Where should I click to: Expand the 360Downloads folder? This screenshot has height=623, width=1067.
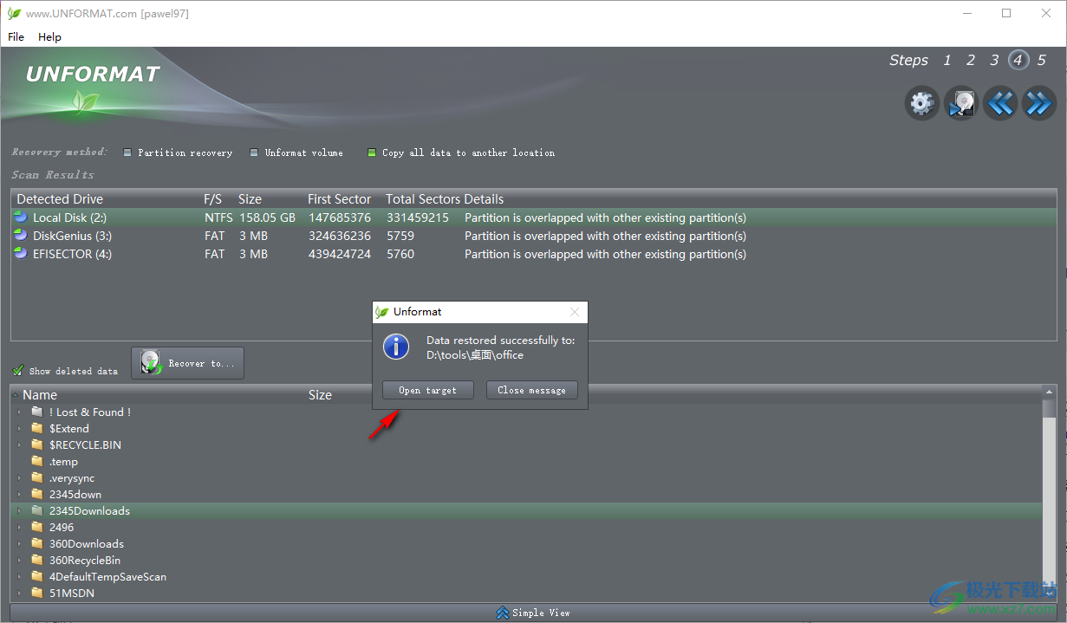19,544
